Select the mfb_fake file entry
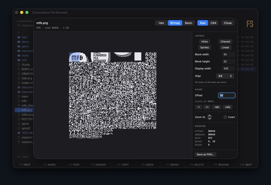 click(24, 106)
